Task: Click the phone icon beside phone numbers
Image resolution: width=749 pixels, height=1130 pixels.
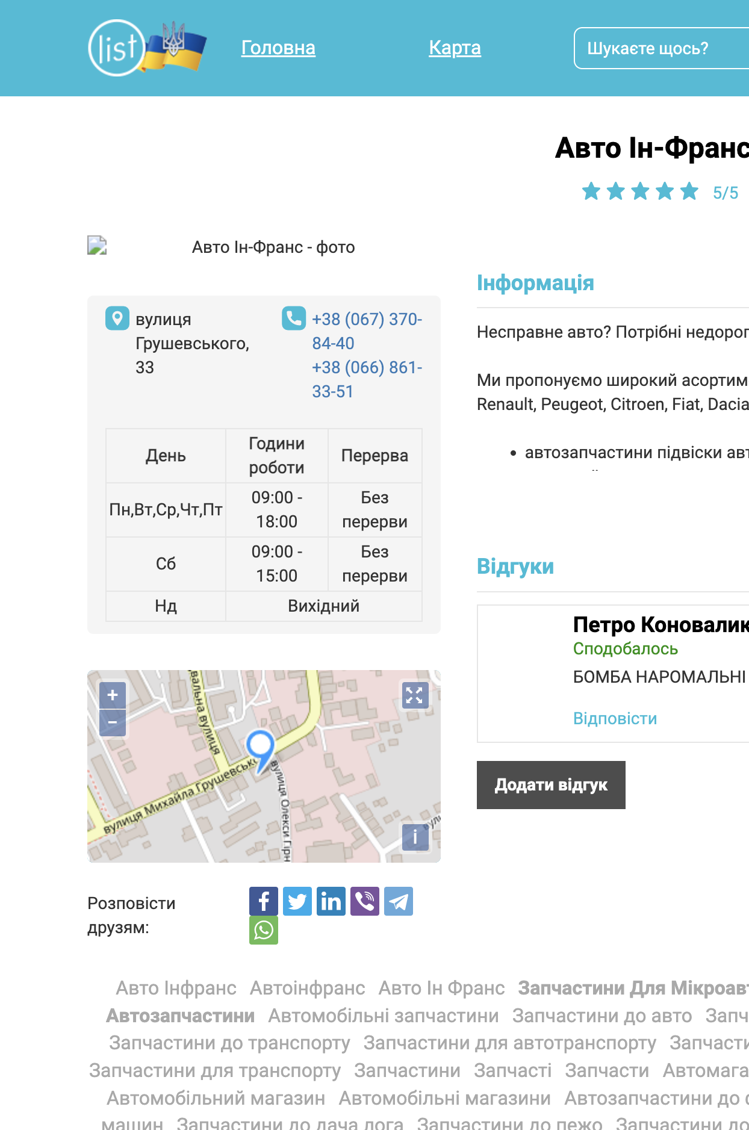Action: click(x=294, y=318)
